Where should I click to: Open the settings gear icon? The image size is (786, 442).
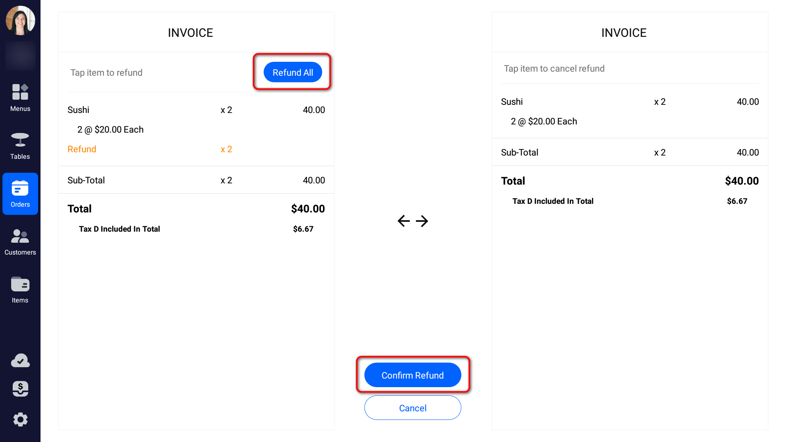20,419
